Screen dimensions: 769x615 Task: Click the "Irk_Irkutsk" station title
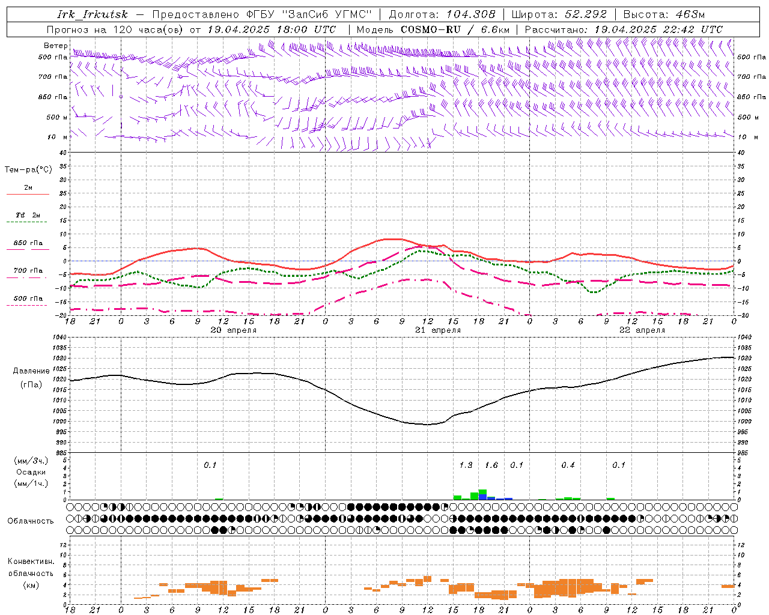(x=93, y=14)
